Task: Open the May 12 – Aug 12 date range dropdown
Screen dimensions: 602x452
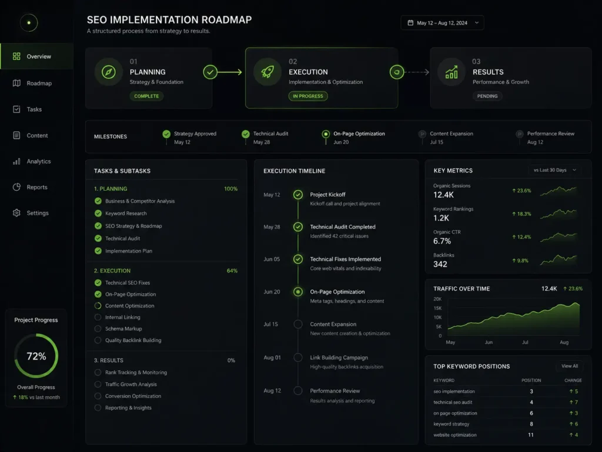Action: pyautogui.click(x=442, y=23)
